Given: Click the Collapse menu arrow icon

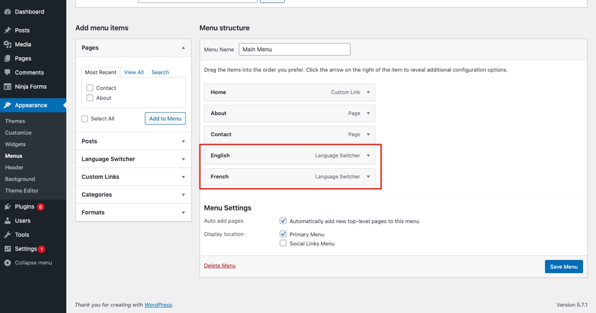Looking at the screenshot, I should (7, 263).
